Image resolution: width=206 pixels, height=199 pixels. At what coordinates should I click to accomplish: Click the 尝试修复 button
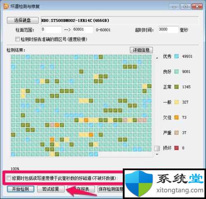pos(51,189)
